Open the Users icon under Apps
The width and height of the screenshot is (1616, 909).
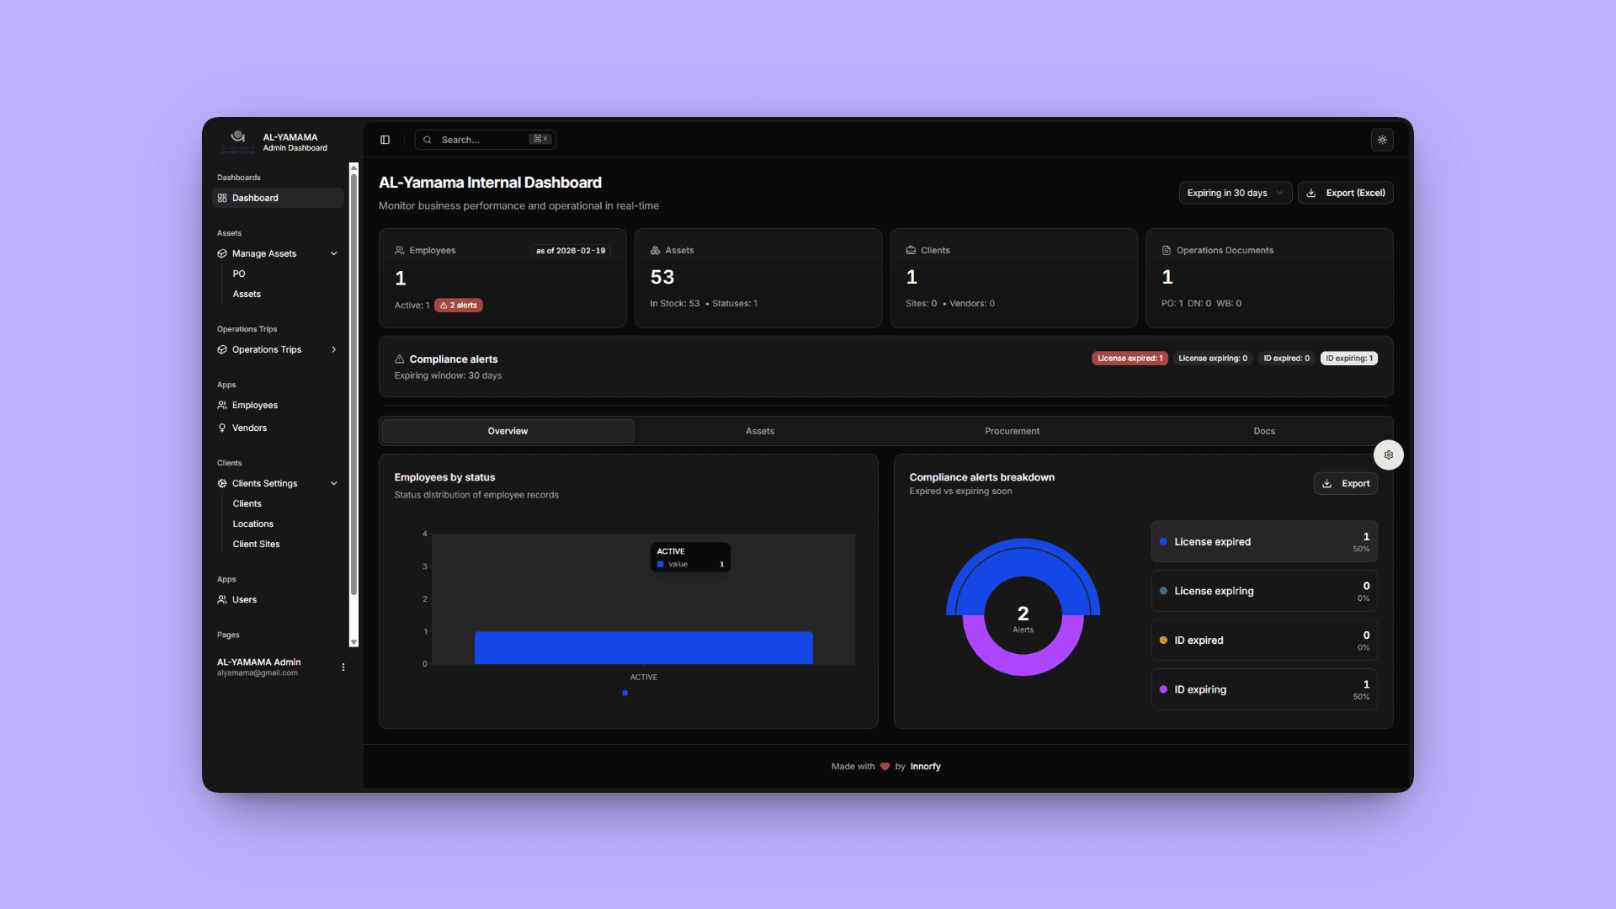point(221,599)
